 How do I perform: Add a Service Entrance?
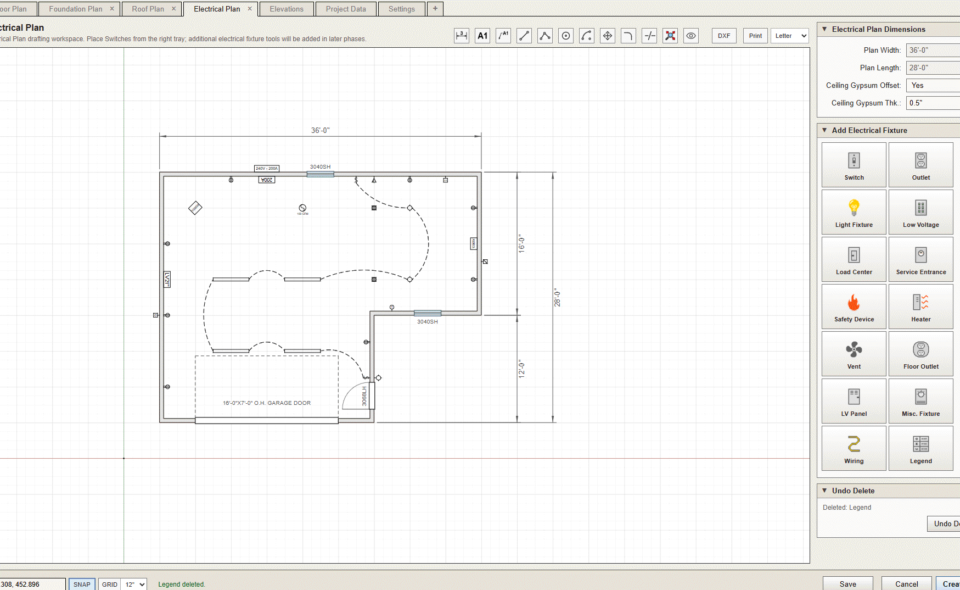921,259
